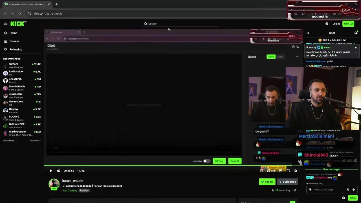Open recommended channel BlondeRabbit
This screenshot has width=361, height=203.
coord(22,88)
